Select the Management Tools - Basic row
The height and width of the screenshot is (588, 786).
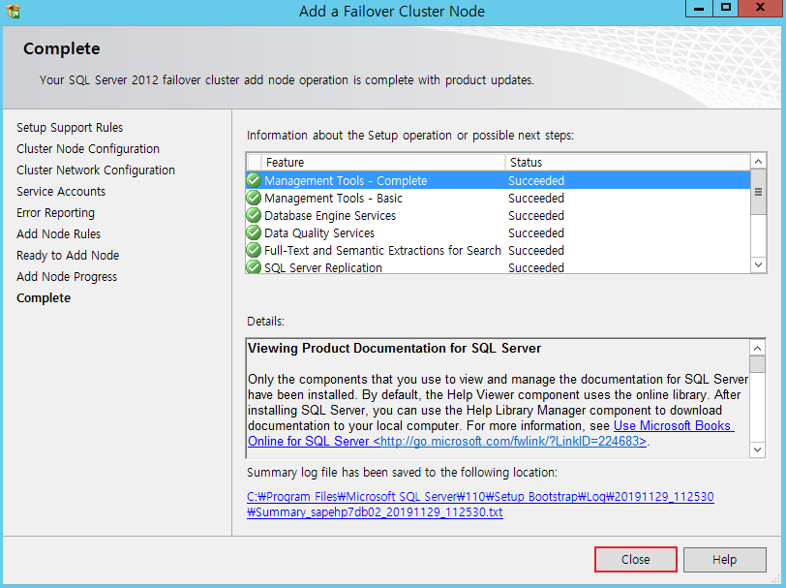(x=499, y=198)
